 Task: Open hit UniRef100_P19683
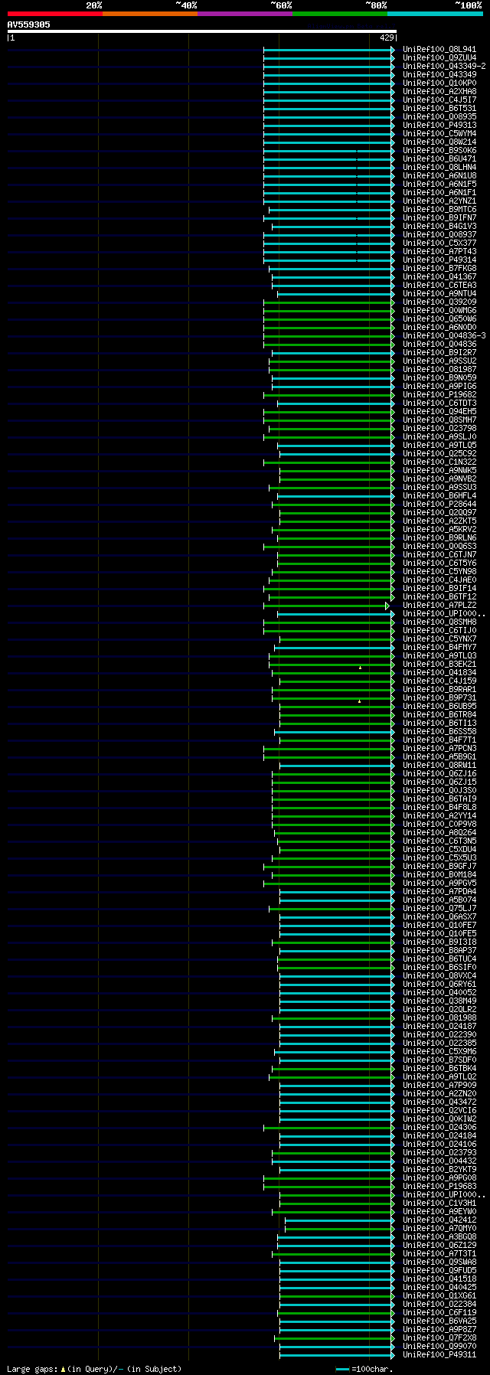pos(439,1187)
